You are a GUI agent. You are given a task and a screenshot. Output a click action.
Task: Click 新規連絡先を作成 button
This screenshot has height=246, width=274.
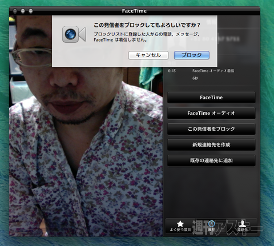coord(211,144)
